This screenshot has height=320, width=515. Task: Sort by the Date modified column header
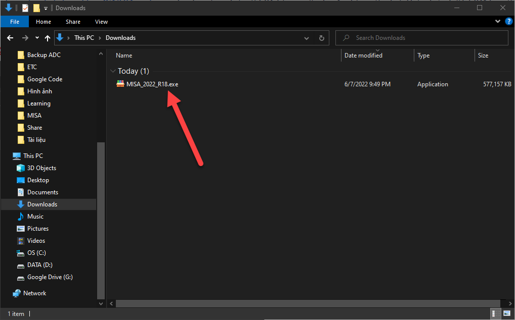point(363,56)
